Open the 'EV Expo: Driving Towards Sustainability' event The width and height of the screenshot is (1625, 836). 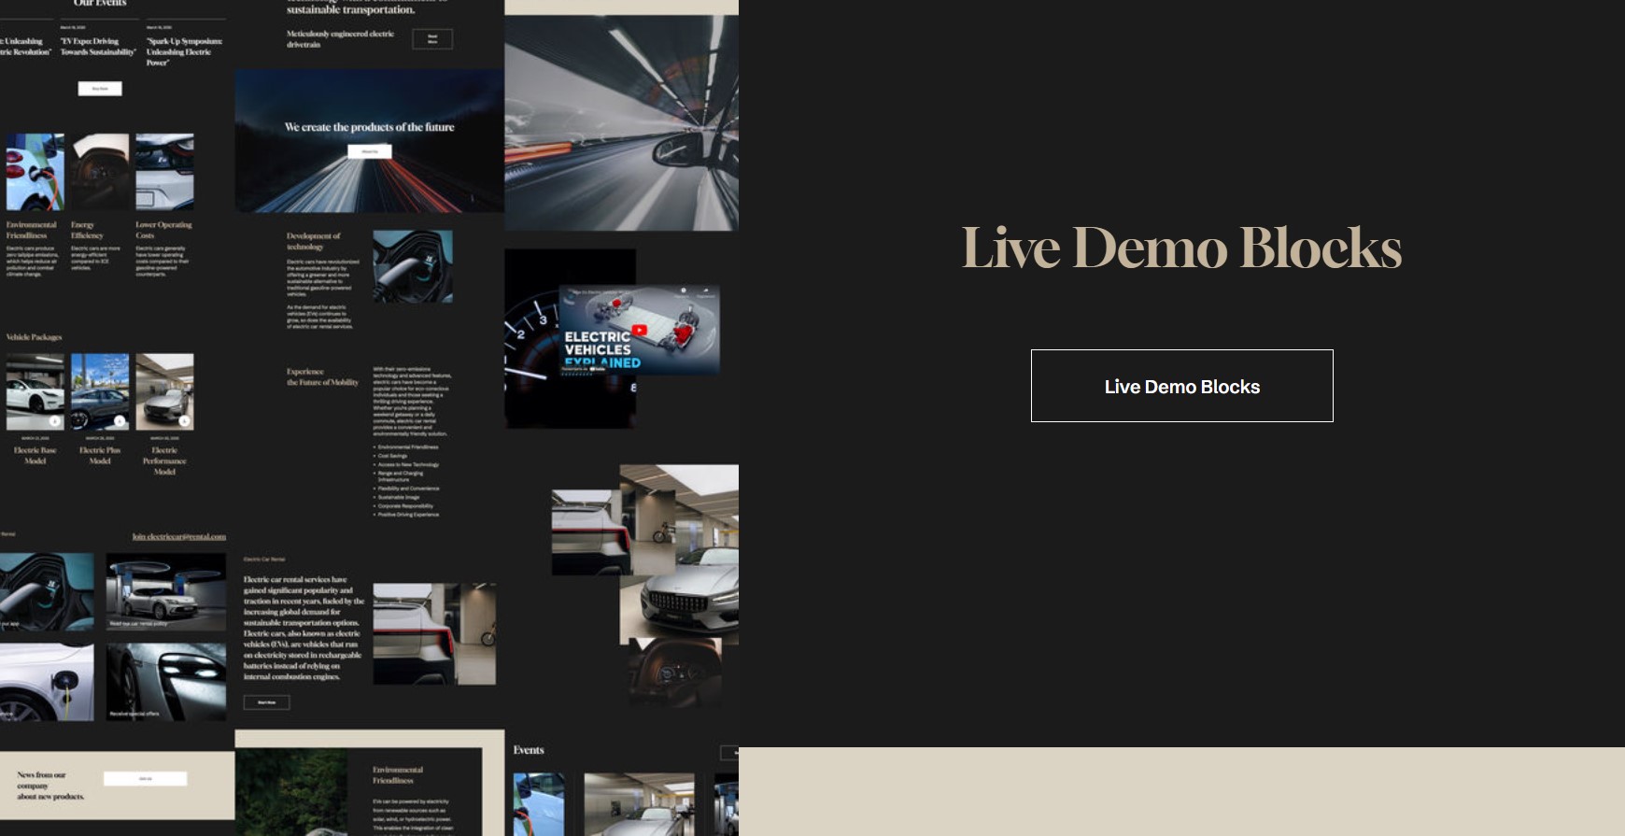pos(98,47)
